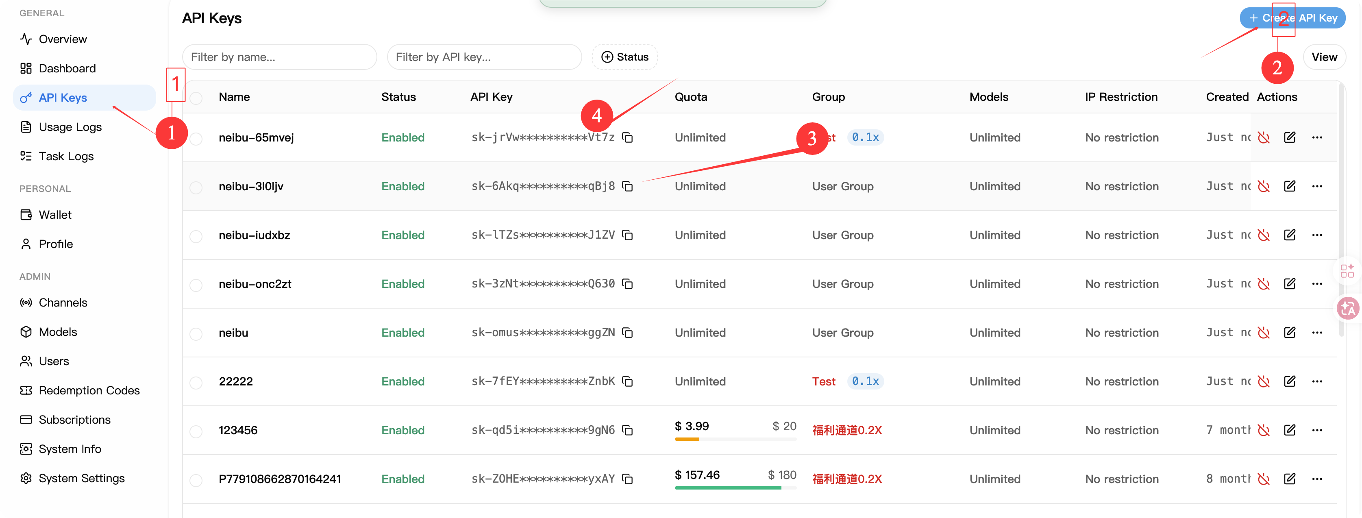Open the translate floating icon on right edge

(1348, 308)
